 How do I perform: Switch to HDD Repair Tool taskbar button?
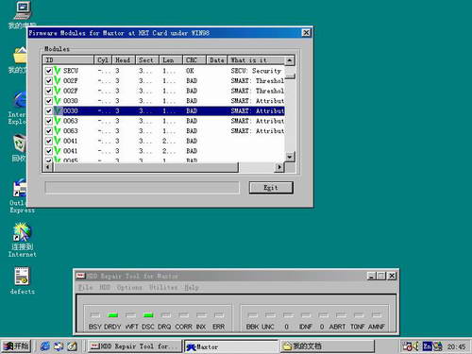[135, 346]
